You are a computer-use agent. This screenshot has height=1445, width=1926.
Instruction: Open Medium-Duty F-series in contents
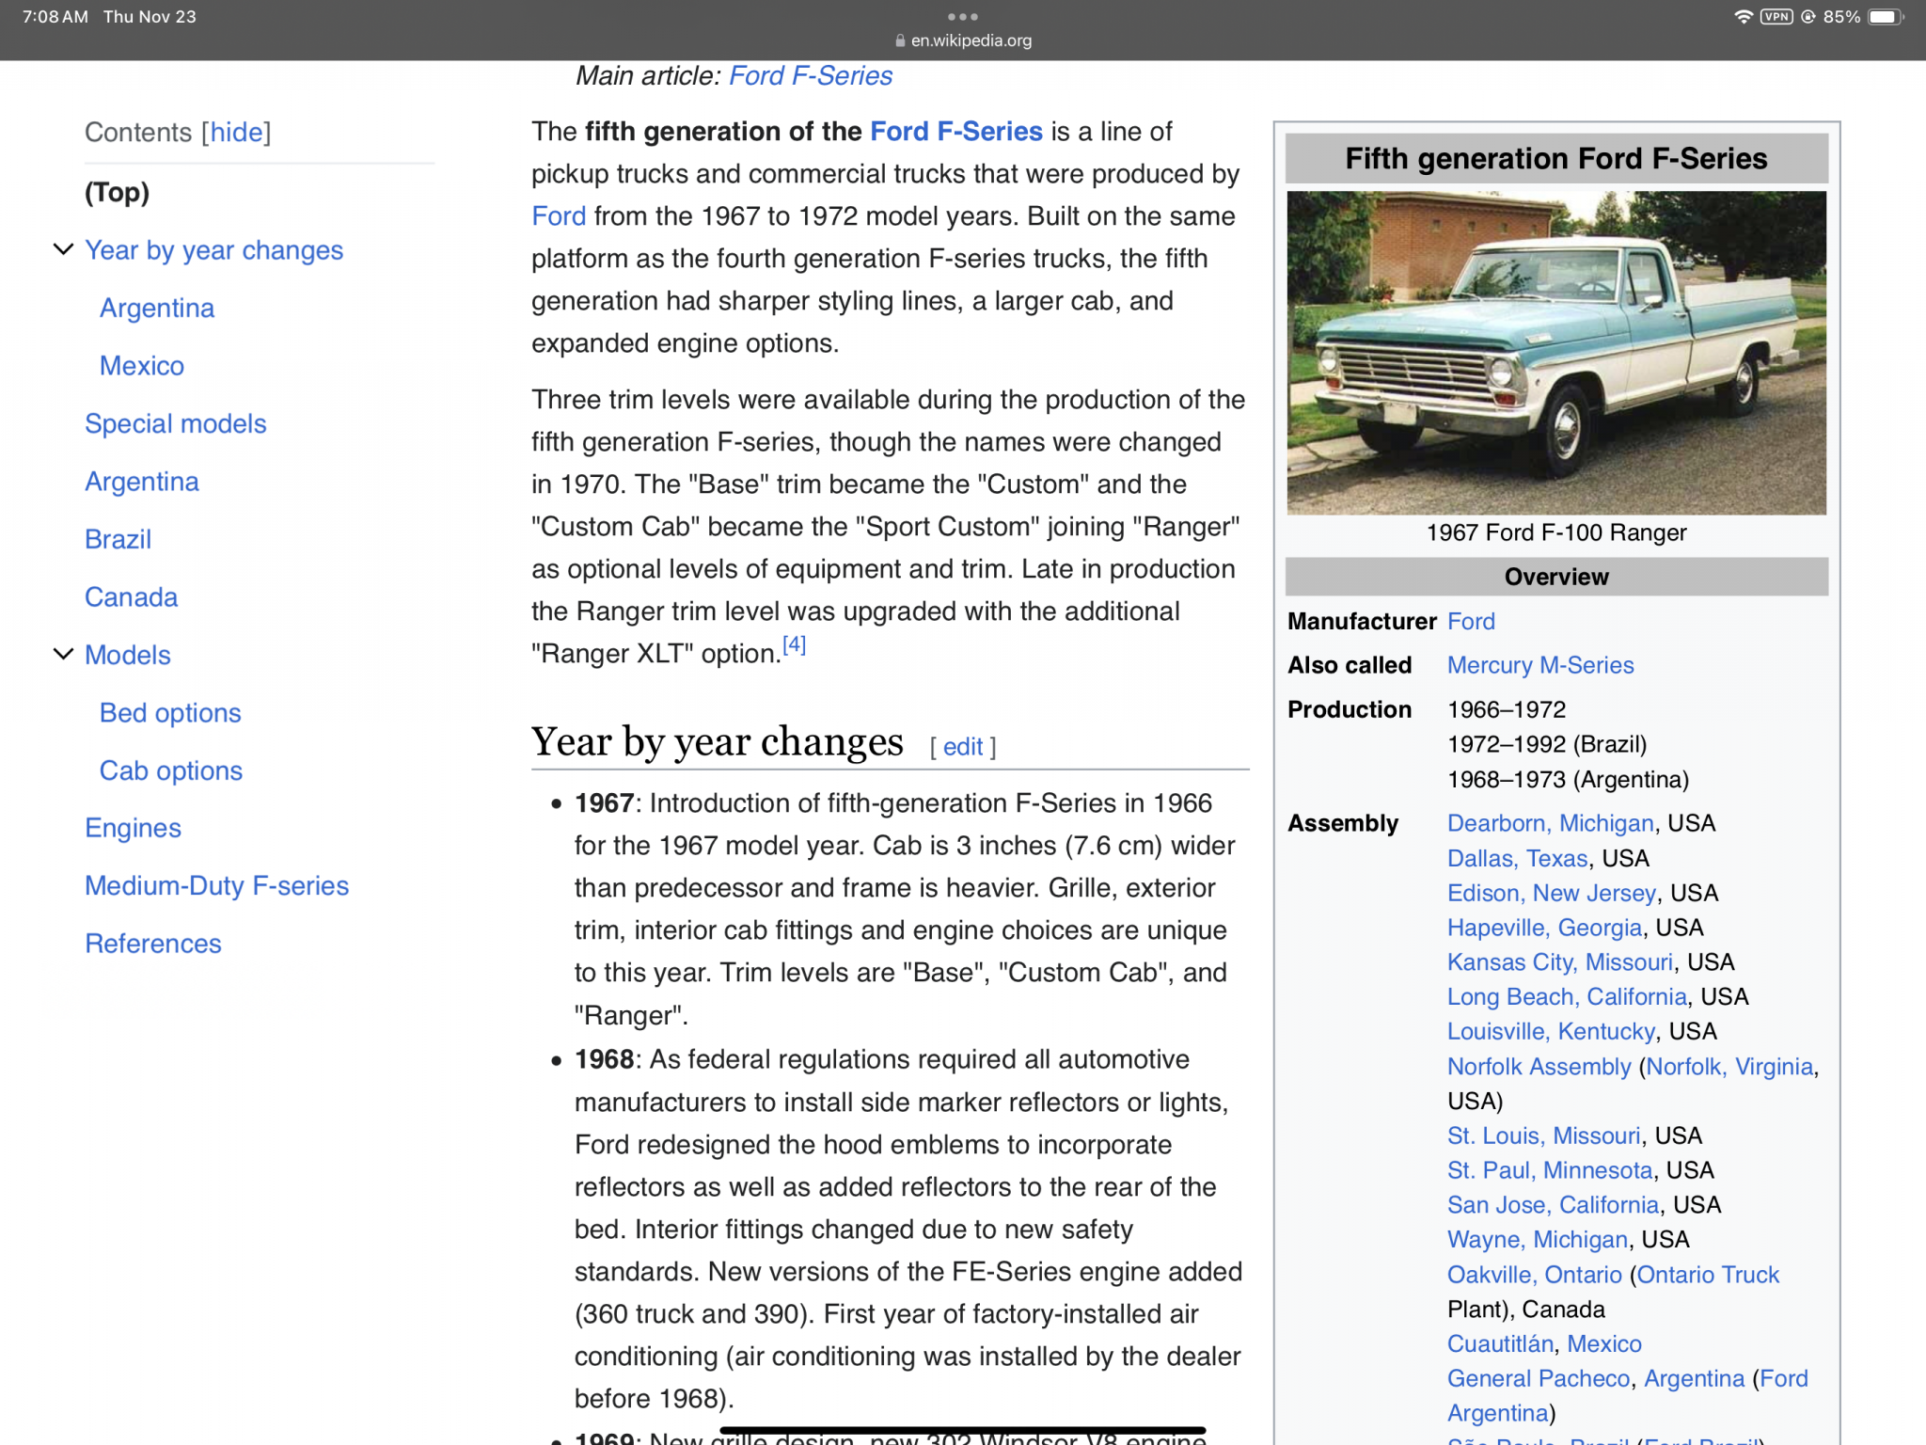(216, 885)
